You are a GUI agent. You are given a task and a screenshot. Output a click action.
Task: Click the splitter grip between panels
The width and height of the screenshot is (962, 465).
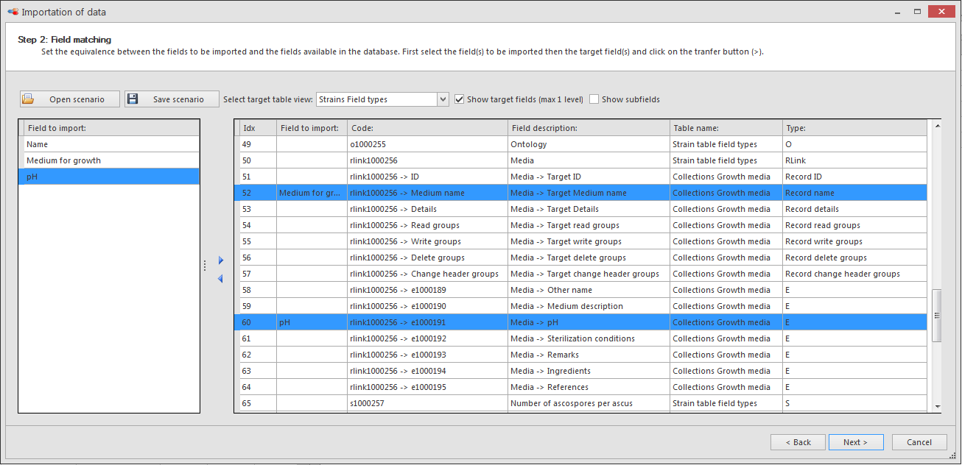[x=205, y=266]
